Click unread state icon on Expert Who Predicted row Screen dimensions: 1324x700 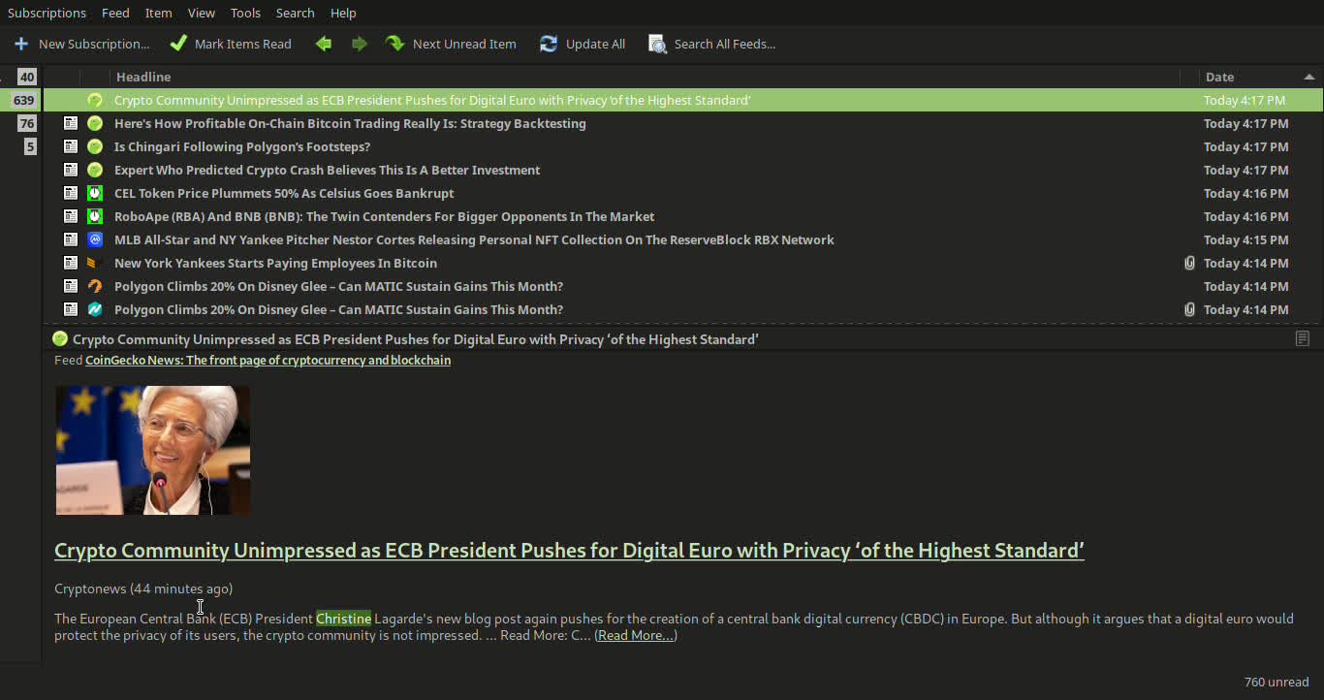pyautogui.click(x=71, y=170)
